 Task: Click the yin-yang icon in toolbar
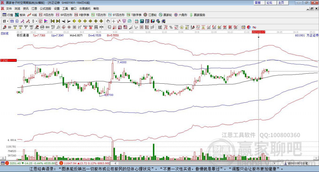(249, 27)
